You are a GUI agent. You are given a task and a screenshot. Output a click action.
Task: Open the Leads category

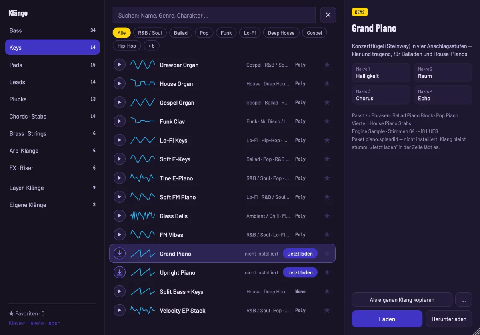pyautogui.click(x=52, y=82)
